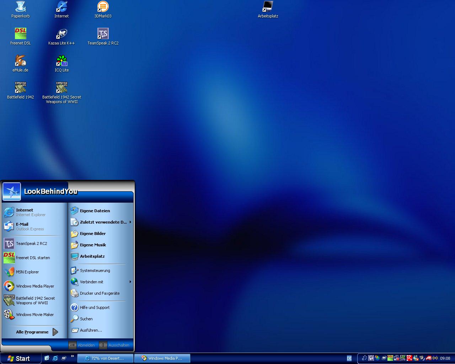The width and height of the screenshot is (455, 364).
Task: Click the headphones tray icon
Action: [x=371, y=358]
